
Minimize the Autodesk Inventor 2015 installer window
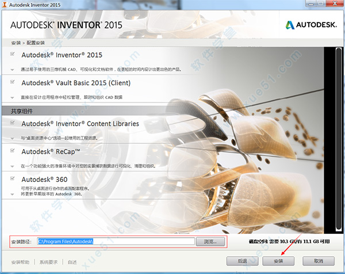310,3
